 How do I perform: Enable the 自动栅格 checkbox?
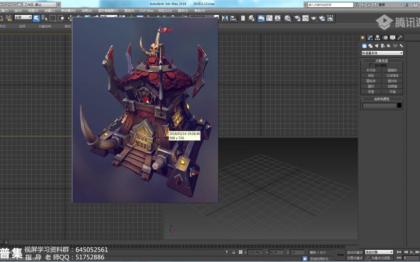(371, 64)
